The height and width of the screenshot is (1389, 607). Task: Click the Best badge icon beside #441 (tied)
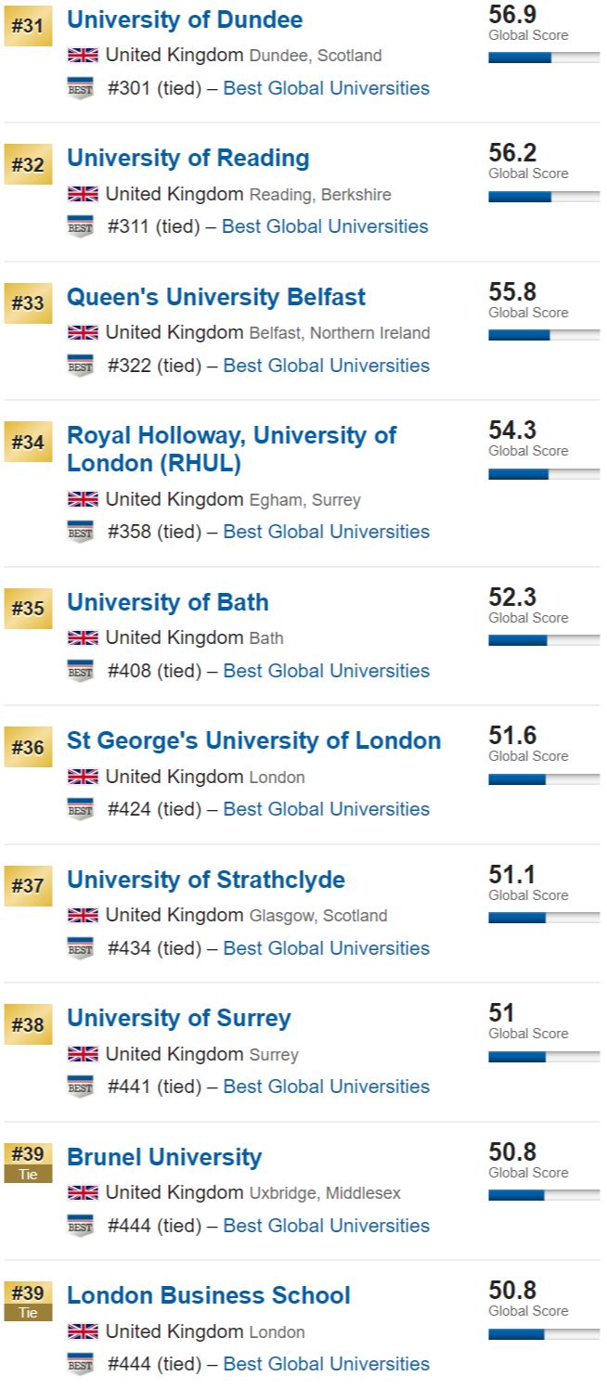(81, 1087)
